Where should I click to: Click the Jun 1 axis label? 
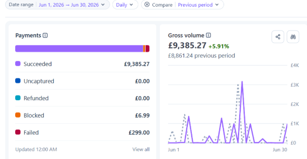tap(173, 150)
